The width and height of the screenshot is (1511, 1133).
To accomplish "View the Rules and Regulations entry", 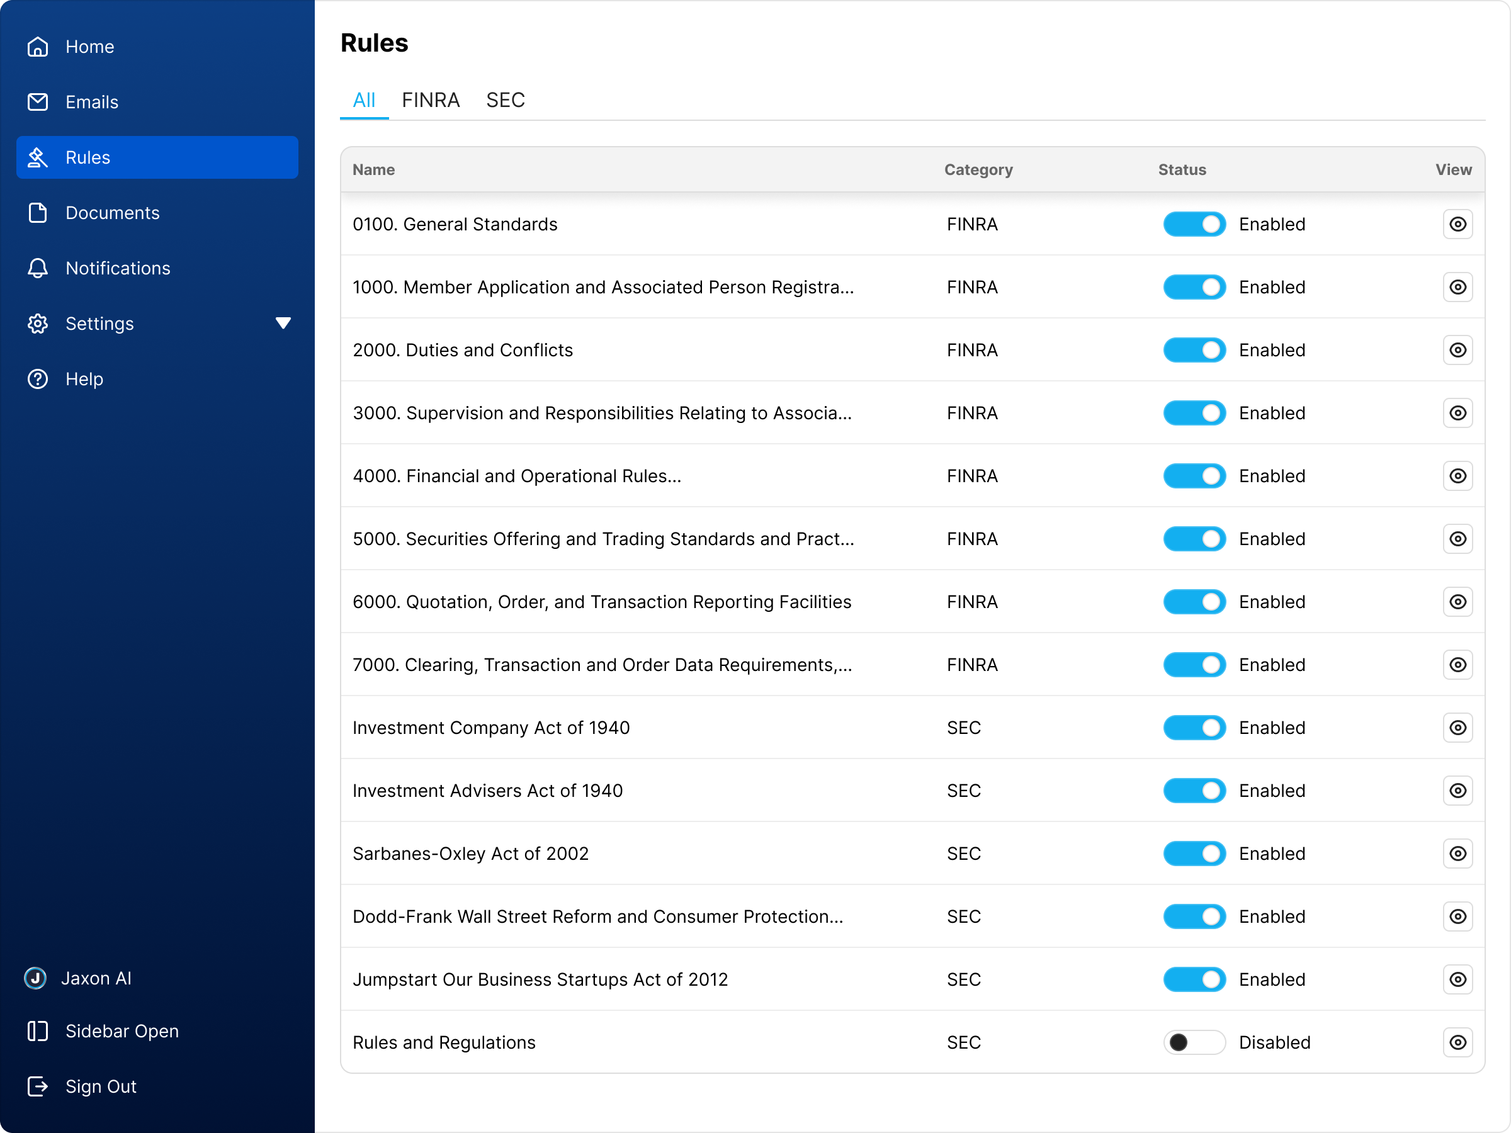I will point(1457,1042).
